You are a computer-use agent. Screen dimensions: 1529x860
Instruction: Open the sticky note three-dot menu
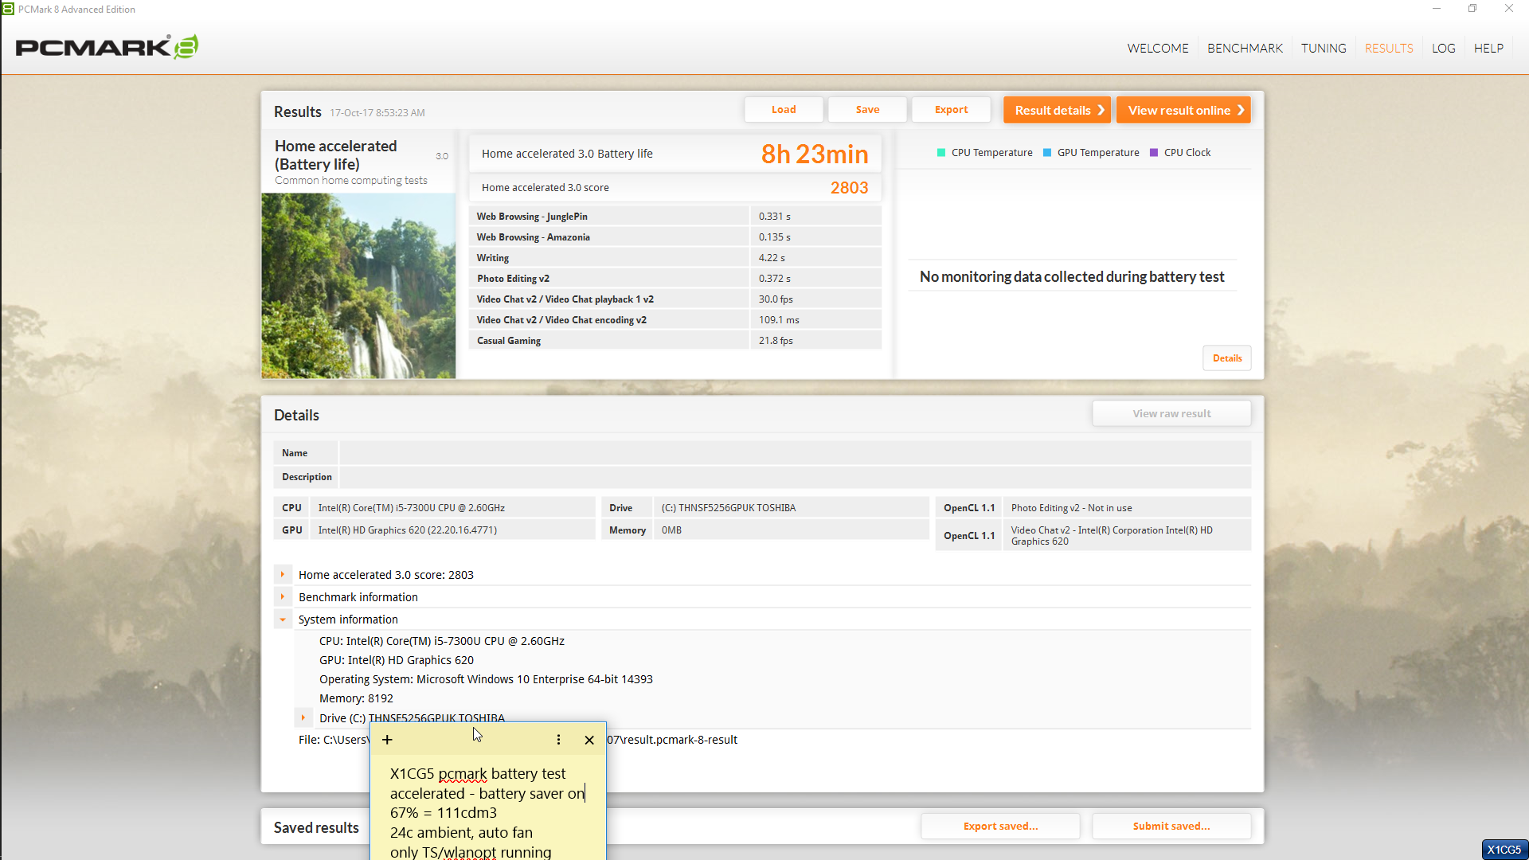point(558,740)
